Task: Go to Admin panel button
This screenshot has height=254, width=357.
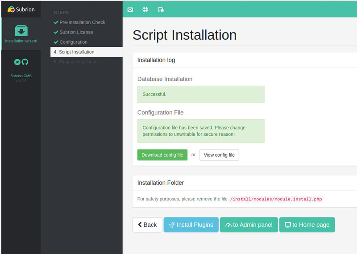Action: point(249,225)
